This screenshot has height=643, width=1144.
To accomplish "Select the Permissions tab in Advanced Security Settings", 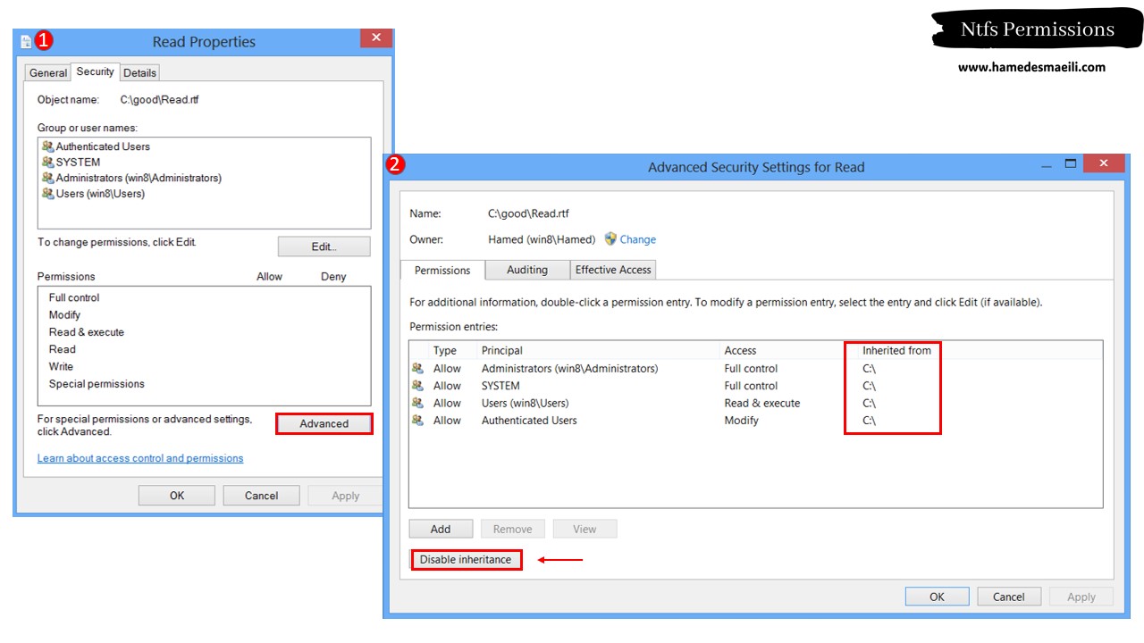I will coord(442,271).
